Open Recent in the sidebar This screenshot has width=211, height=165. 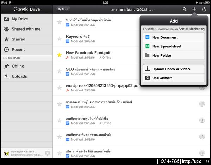27,50
